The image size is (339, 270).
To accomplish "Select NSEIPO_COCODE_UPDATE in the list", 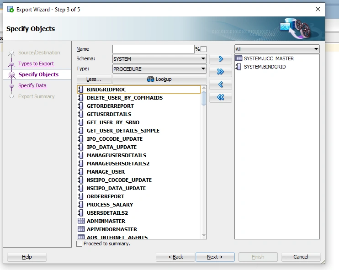I will 139,180.
